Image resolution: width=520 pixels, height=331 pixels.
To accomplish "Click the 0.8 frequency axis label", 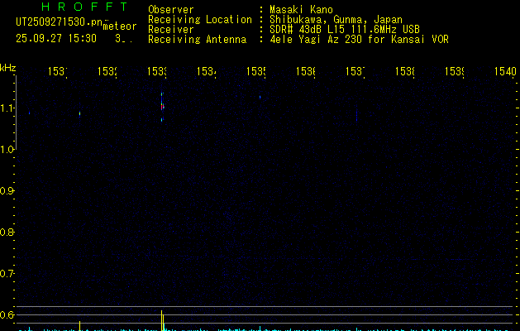I will pyautogui.click(x=7, y=232).
